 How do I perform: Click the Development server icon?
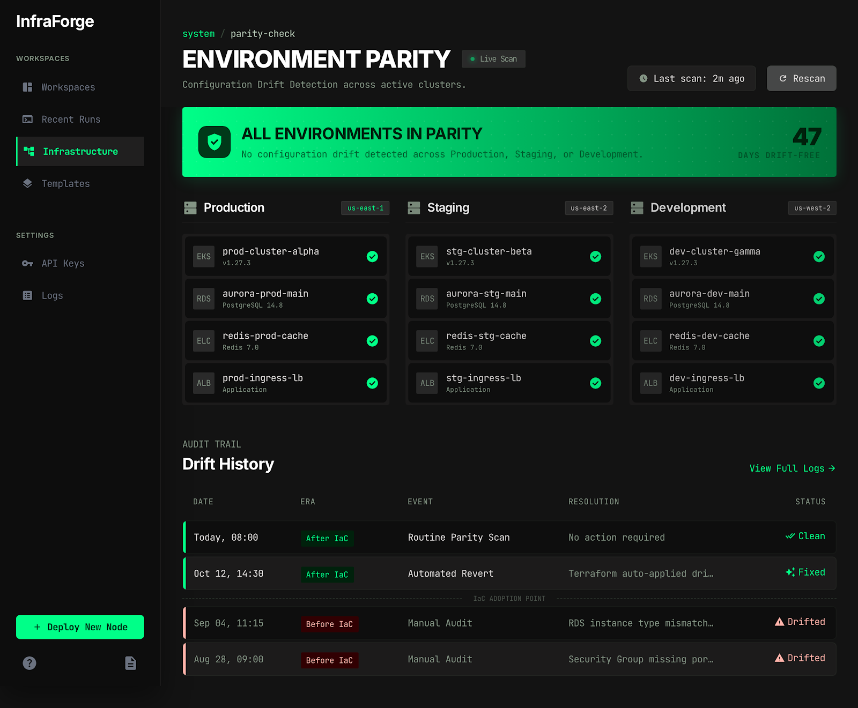(x=637, y=208)
